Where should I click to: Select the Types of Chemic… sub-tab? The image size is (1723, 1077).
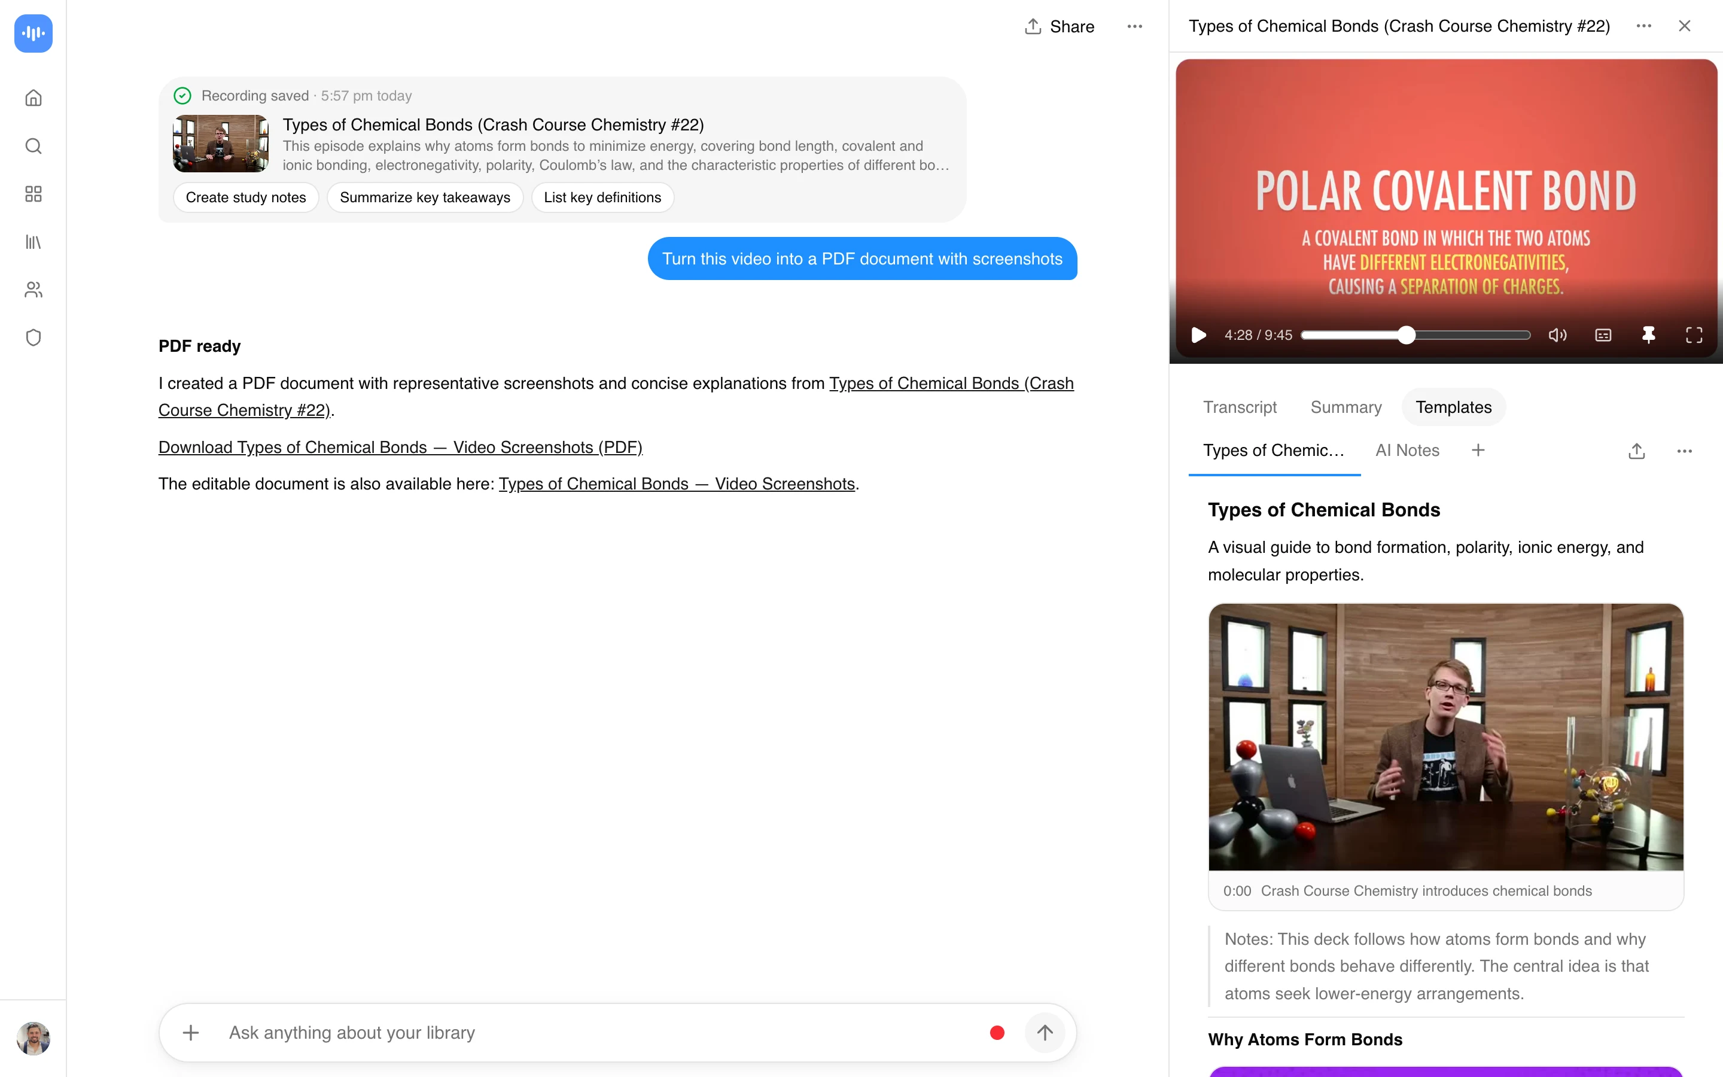(1274, 450)
